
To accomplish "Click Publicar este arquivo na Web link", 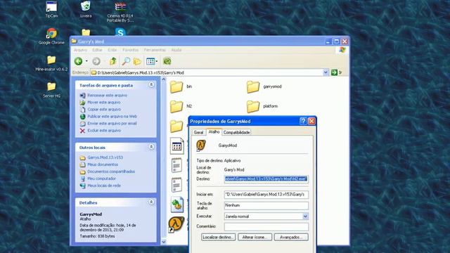I will pyautogui.click(x=112, y=117).
